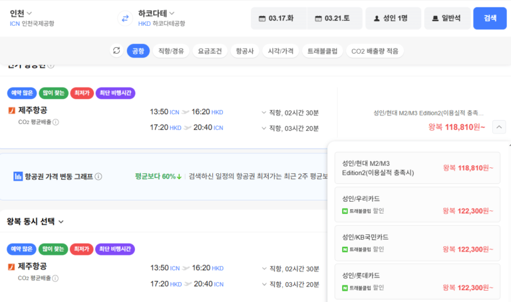The width and height of the screenshot is (511, 302).
Task: Open the 왕복 동시 선택 dropdown
Action: (x=35, y=221)
